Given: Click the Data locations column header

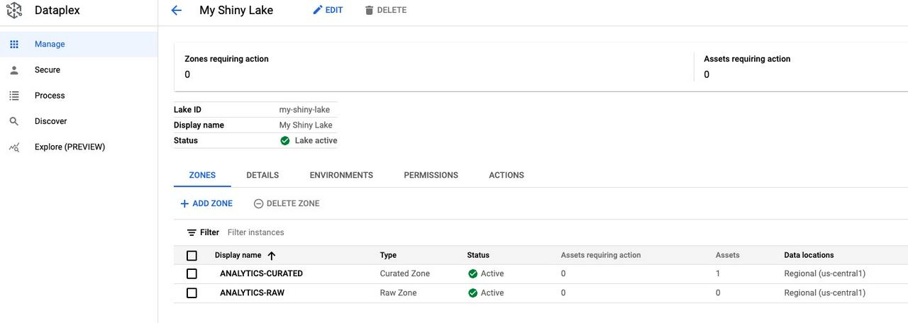Looking at the screenshot, I should point(809,256).
